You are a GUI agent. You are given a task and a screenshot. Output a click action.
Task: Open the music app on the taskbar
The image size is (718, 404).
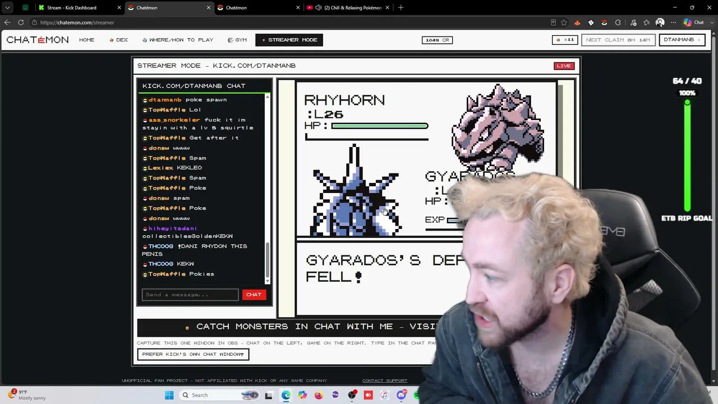[x=385, y=395]
